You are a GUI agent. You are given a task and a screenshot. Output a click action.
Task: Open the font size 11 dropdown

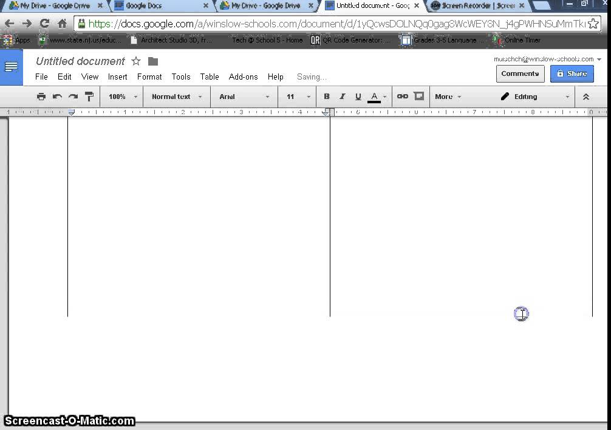pos(298,97)
